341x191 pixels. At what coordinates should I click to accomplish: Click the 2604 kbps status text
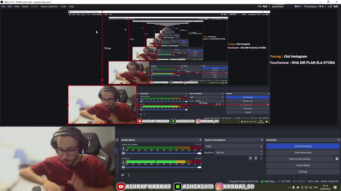coord(270,181)
